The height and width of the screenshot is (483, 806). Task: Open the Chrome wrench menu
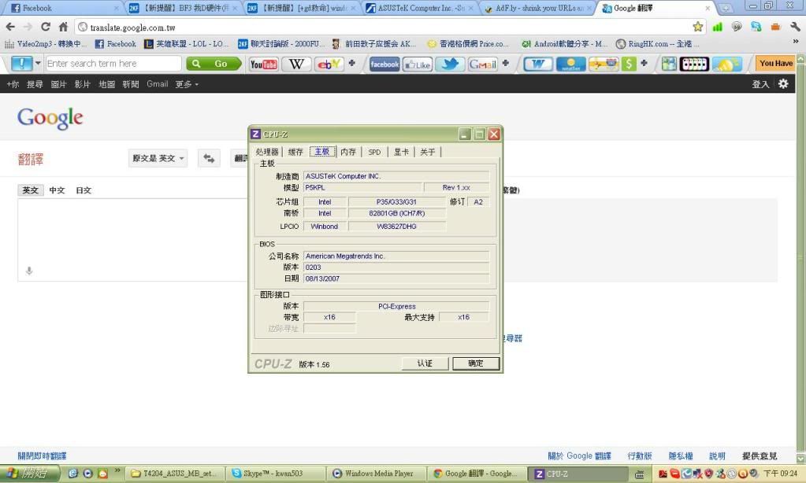[x=795, y=27]
